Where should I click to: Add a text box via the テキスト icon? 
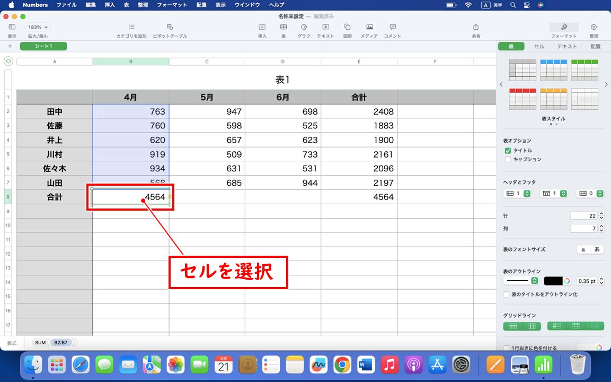tap(325, 30)
